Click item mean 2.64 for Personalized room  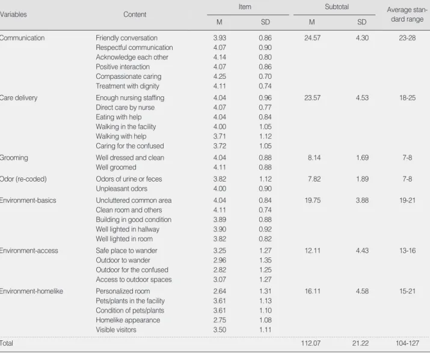[x=220, y=291]
